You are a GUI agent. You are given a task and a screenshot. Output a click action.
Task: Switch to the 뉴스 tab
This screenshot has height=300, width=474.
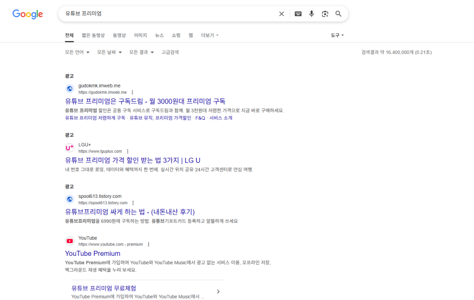point(159,35)
